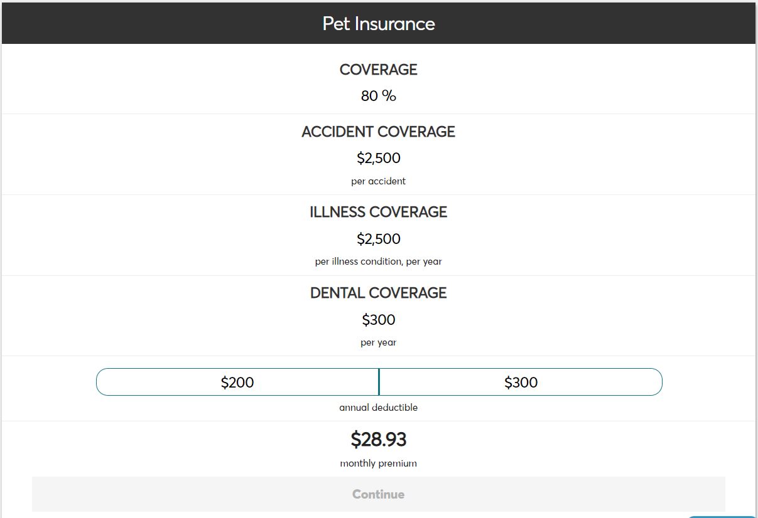Click the per accident label

coord(378,181)
